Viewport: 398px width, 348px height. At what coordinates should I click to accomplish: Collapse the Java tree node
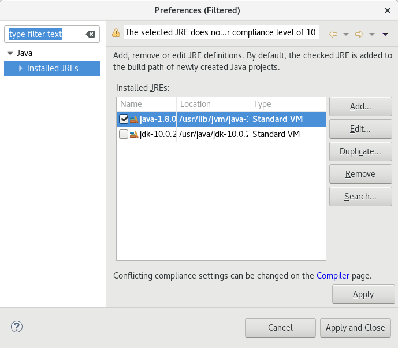pos(10,53)
